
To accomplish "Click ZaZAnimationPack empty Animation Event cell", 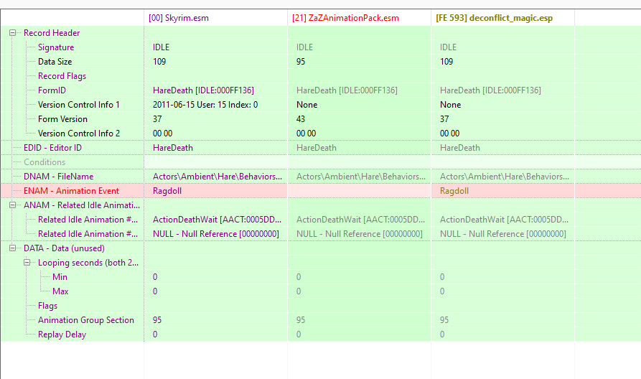I will [x=359, y=190].
